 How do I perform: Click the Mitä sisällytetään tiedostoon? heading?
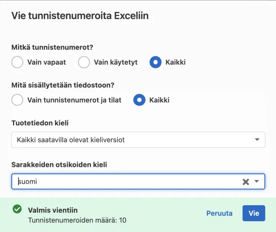[x=64, y=85]
